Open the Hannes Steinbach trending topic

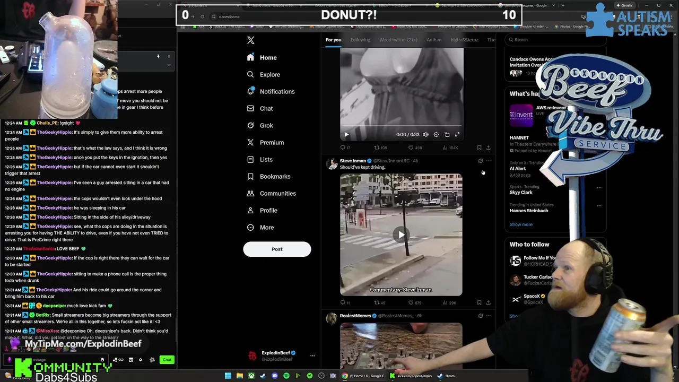pyautogui.click(x=529, y=211)
